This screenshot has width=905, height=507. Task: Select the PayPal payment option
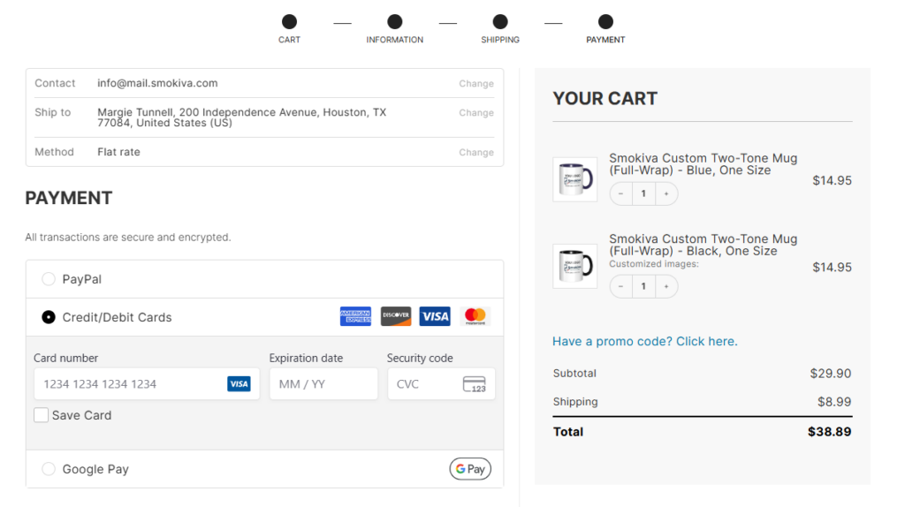click(49, 279)
